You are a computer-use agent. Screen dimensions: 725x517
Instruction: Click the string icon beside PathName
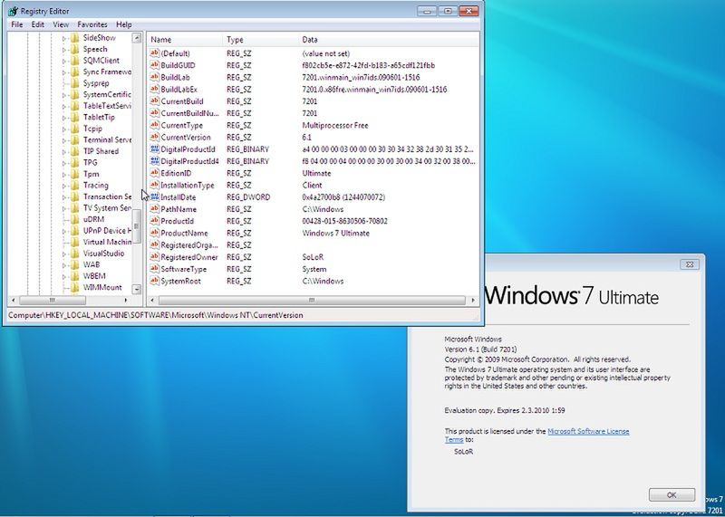[x=154, y=209]
